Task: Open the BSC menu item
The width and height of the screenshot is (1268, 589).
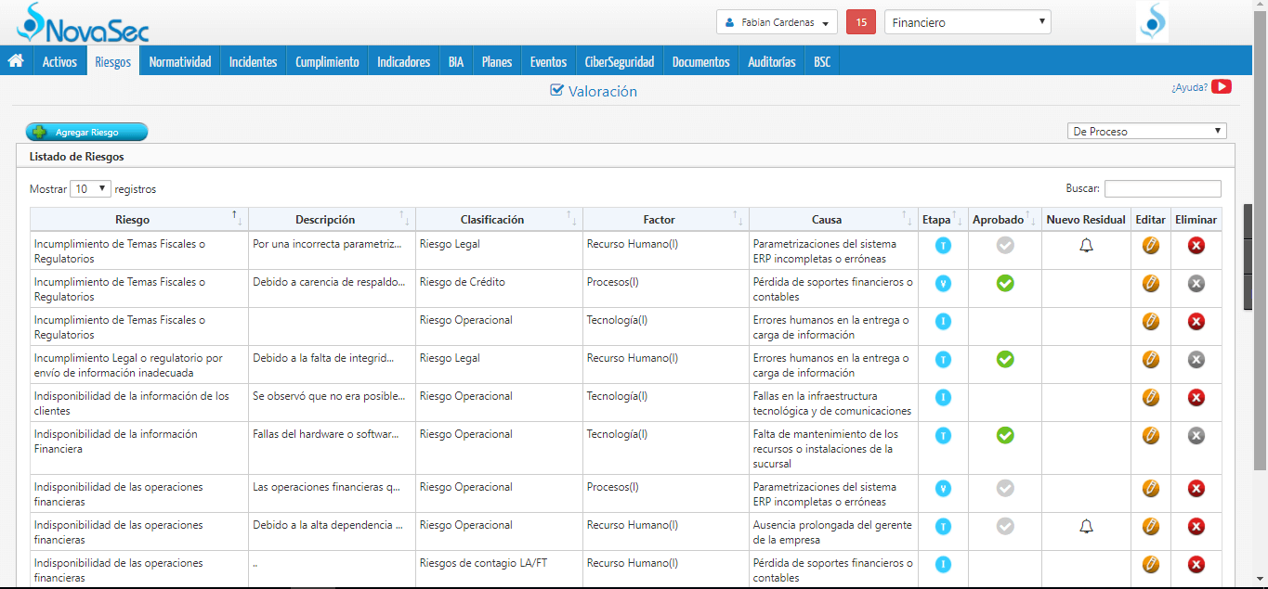Action: pyautogui.click(x=822, y=61)
